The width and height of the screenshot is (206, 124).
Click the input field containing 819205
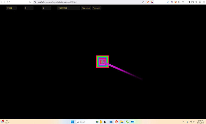point(11,8)
